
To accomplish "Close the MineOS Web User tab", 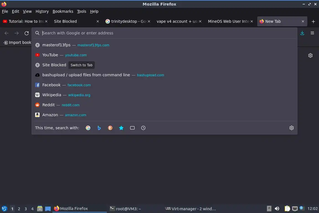I will pyautogui.click(x=252, y=21).
